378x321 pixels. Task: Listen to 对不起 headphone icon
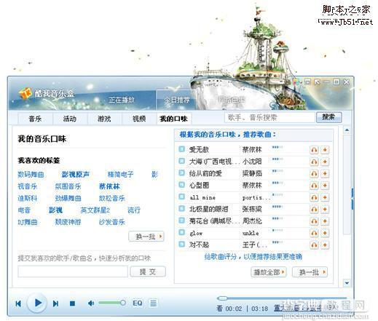click(314, 245)
